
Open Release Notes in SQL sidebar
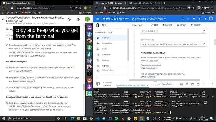[110, 70]
